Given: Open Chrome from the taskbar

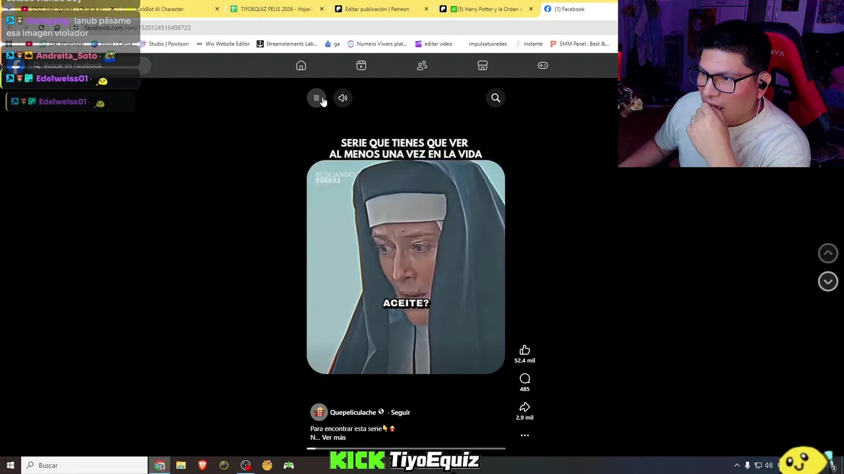Looking at the screenshot, I should (x=160, y=465).
